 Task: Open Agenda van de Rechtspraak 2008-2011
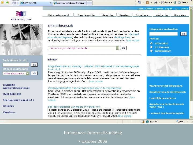tap(167, 106)
